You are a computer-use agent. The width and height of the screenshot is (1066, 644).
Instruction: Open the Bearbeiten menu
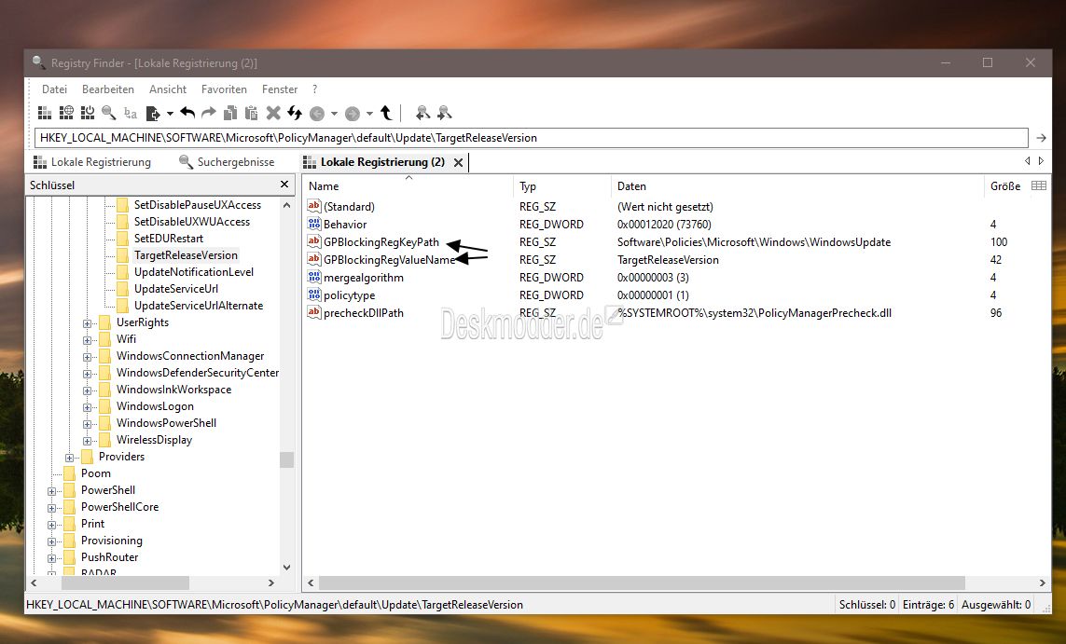(x=107, y=89)
